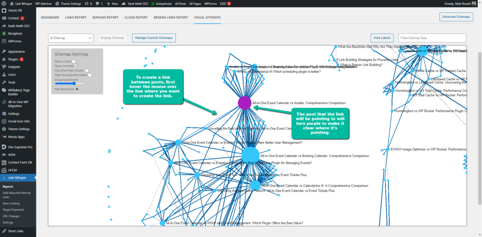Viewport: 482px width, 237px height.
Task: Open the AI Sitemap dropdown
Action: [x=71, y=38]
